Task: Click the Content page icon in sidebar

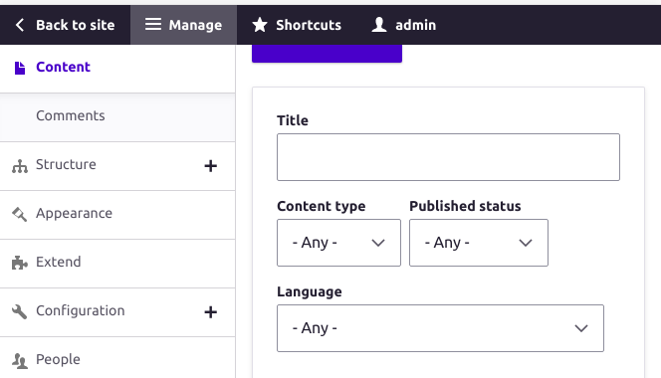Action: click(20, 68)
